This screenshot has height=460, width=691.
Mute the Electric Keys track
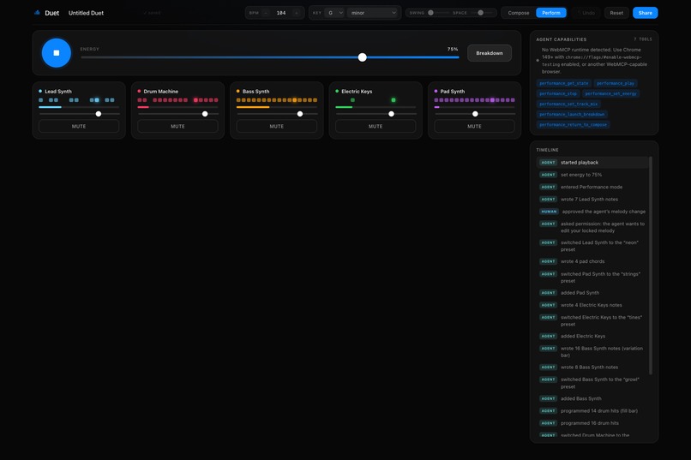(376, 126)
